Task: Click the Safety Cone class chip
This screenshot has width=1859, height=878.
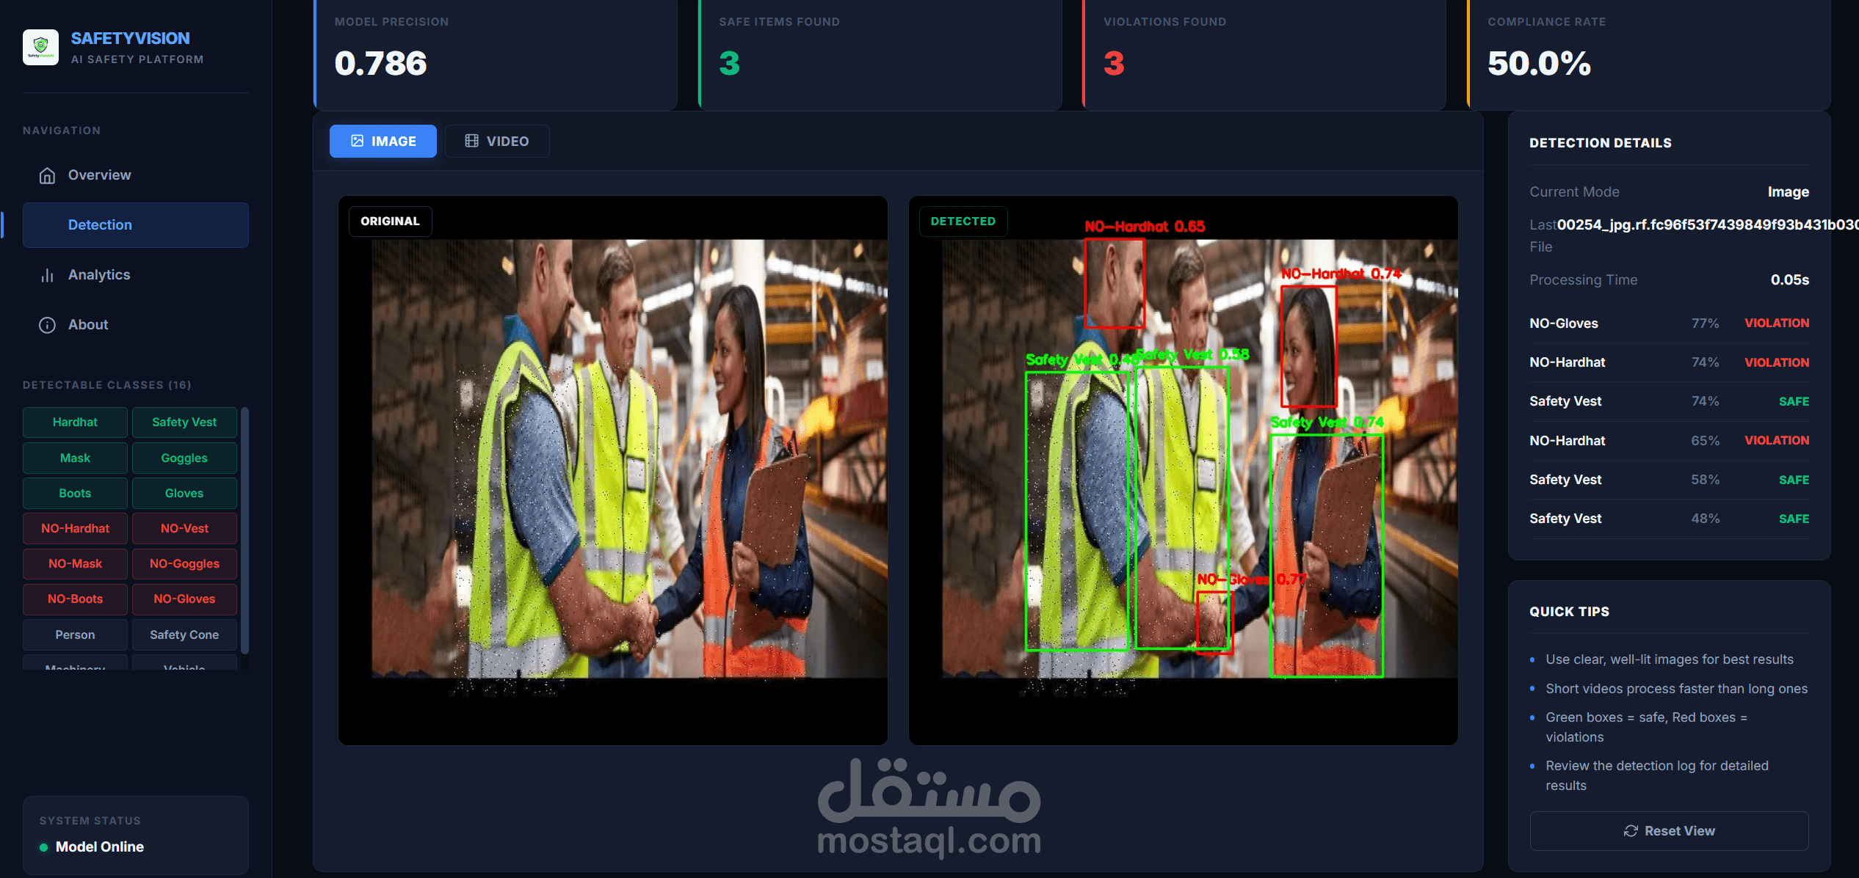Action: click(184, 635)
